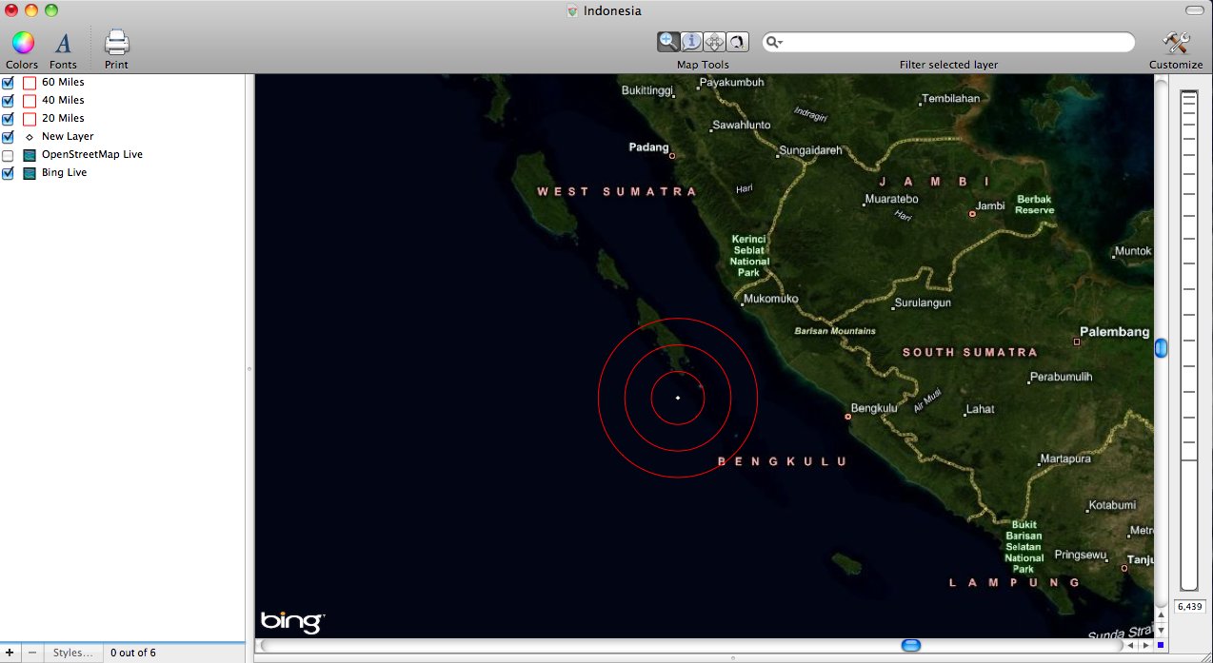
Task: Hide the 60 Miles layer
Action: (9, 82)
